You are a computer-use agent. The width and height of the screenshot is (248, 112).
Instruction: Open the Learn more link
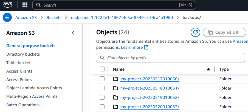132,48
